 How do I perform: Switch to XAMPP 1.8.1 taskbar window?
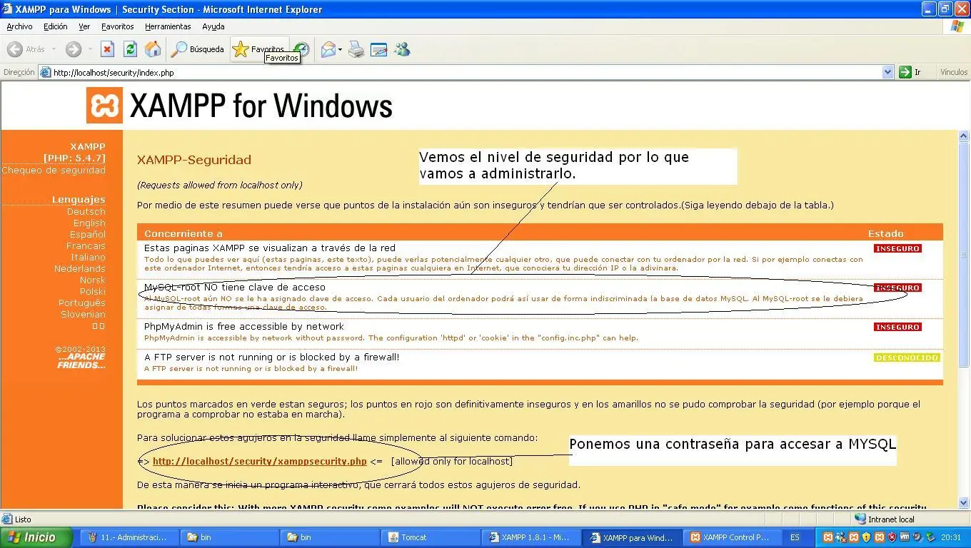530,537
